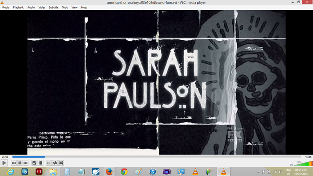The image size is (313, 176).
Task: Close the VLC media player window
Action: (x=307, y=2)
